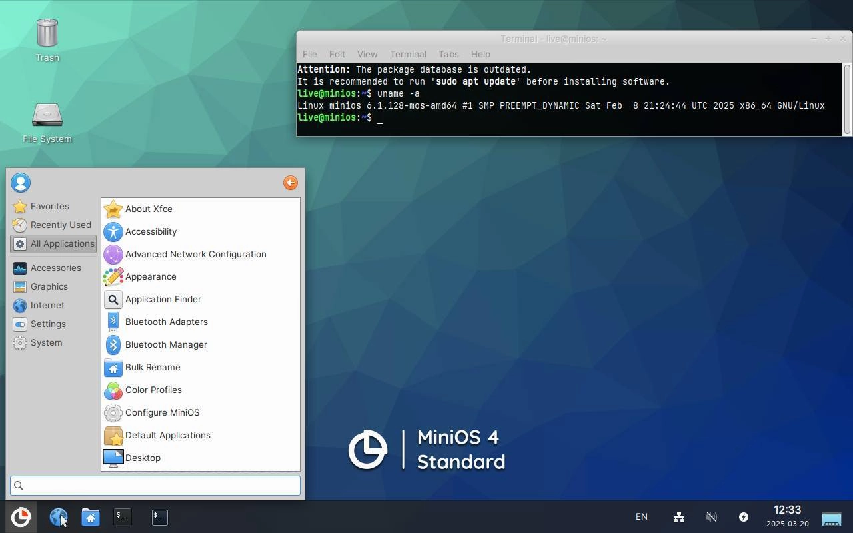Open the home folder file manager launcher
The image size is (853, 533).
point(91,517)
